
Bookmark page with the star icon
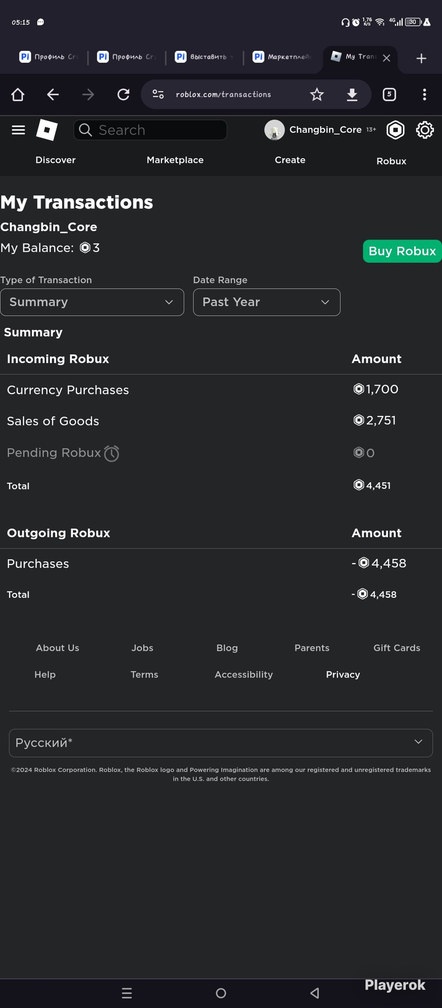pos(317,94)
